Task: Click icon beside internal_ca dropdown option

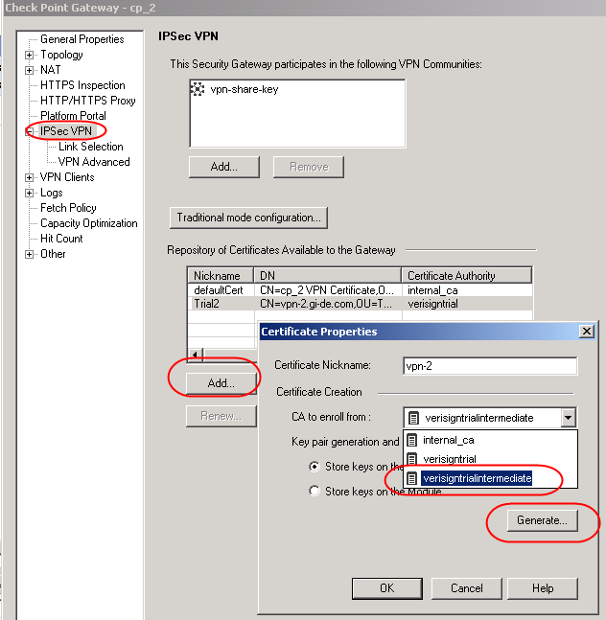Action: (412, 440)
